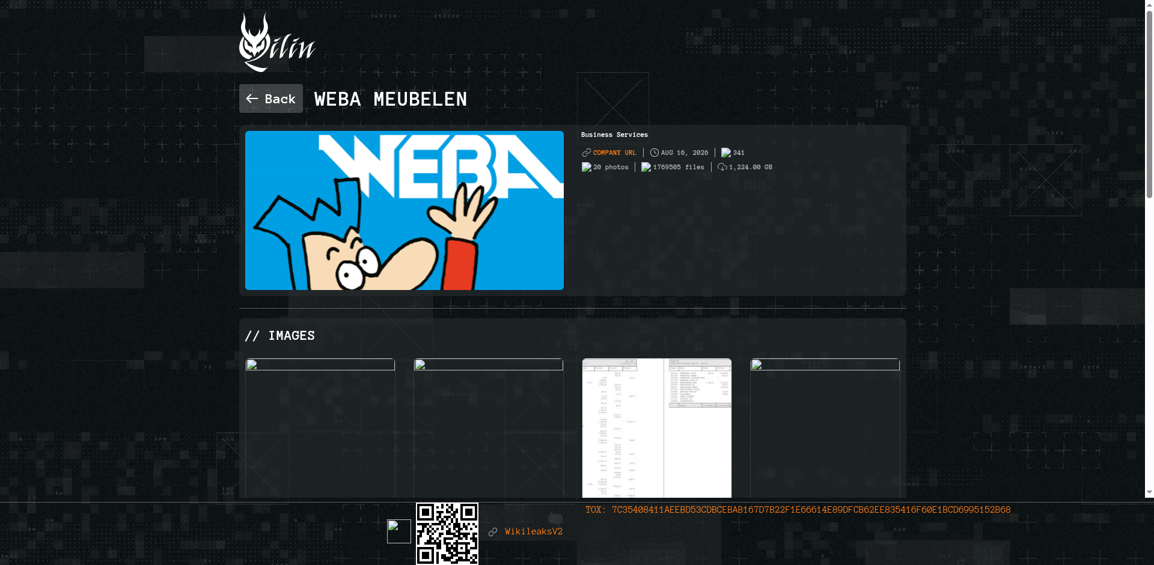The width and height of the screenshot is (1154, 565).
Task: Click the photos icon beside 20 photos
Action: click(587, 167)
